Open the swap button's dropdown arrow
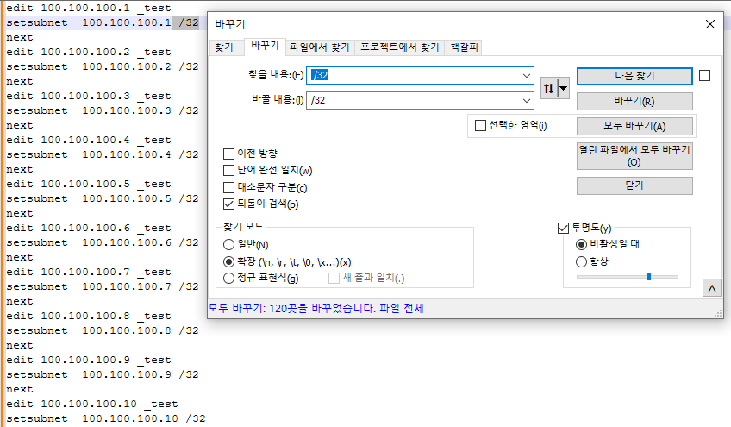Viewport: 731px width, 427px height. point(563,88)
